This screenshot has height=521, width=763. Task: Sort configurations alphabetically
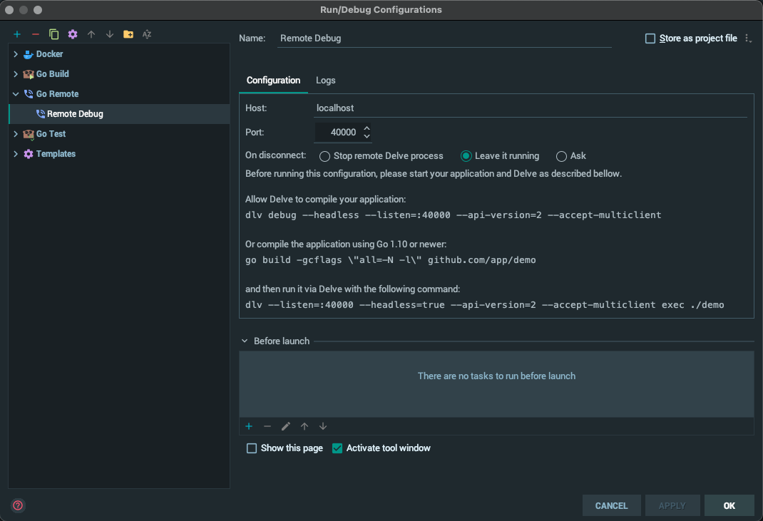point(146,34)
